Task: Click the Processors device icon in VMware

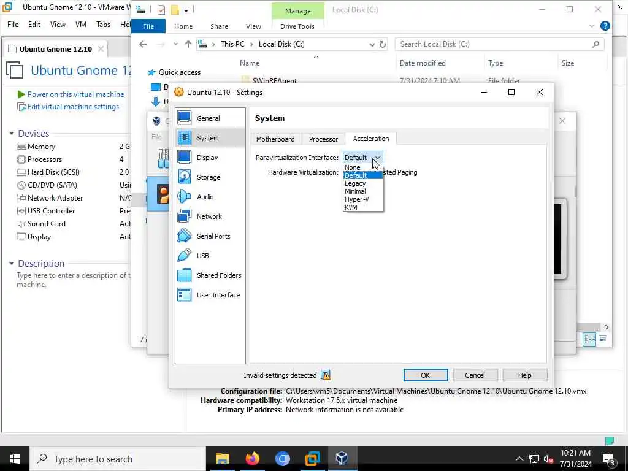Action: pyautogui.click(x=21, y=159)
